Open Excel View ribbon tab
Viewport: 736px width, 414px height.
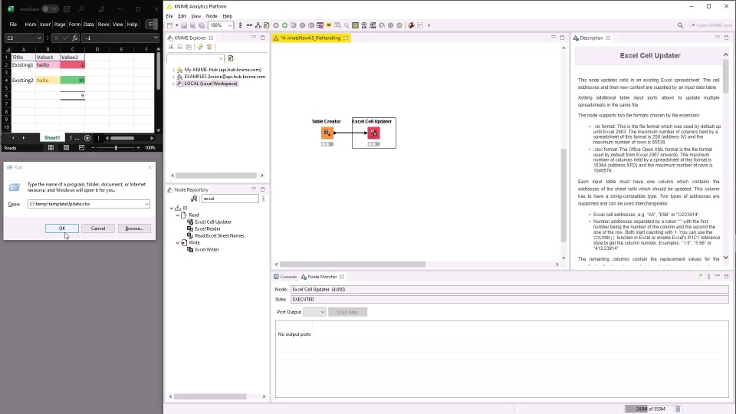click(118, 25)
